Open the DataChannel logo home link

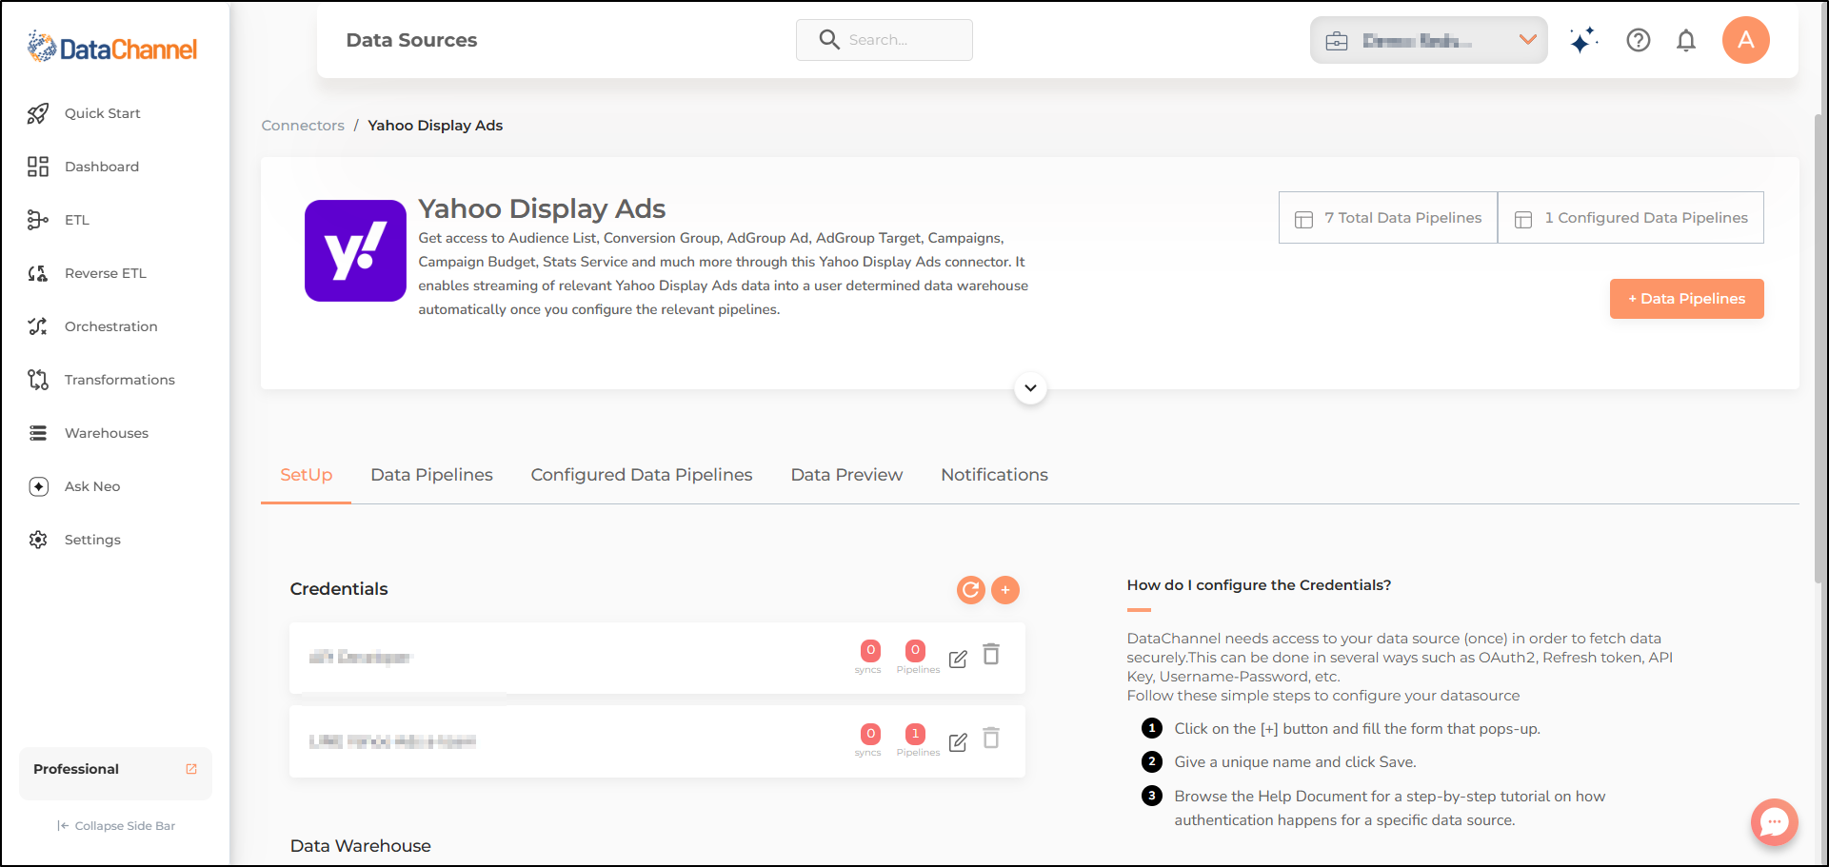click(x=112, y=47)
